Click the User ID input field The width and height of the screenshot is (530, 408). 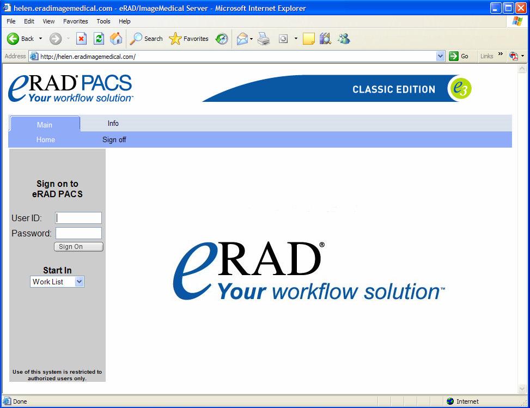click(x=78, y=218)
